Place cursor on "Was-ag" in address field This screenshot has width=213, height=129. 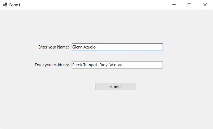point(116,65)
